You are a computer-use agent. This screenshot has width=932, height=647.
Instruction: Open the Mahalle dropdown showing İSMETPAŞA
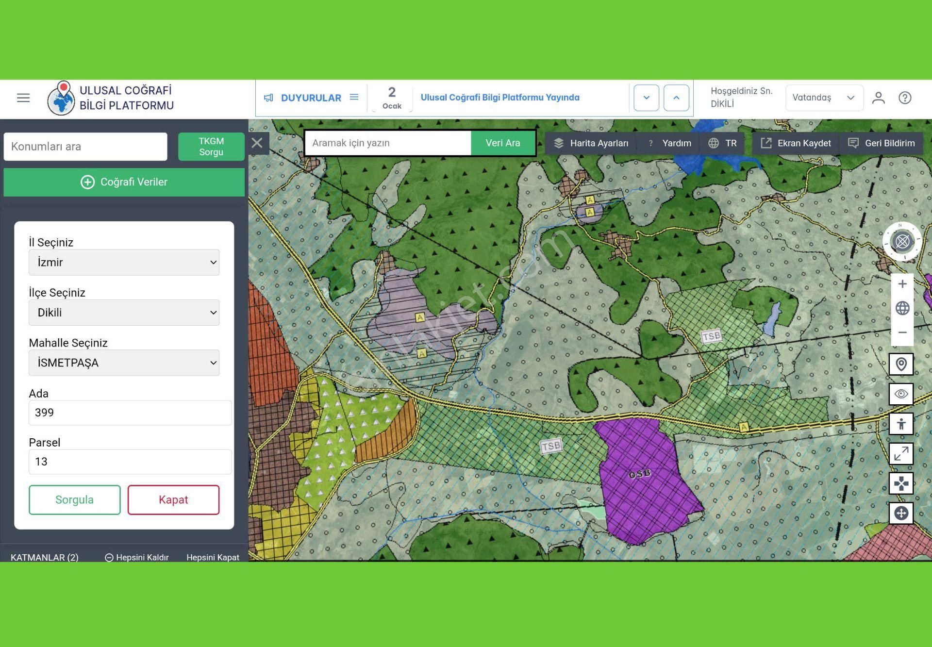point(124,363)
